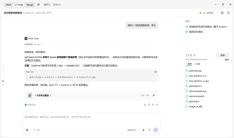The width and height of the screenshot is (234, 138).
Task: Click the +21 -26 diff stats
Action: tap(144, 95)
